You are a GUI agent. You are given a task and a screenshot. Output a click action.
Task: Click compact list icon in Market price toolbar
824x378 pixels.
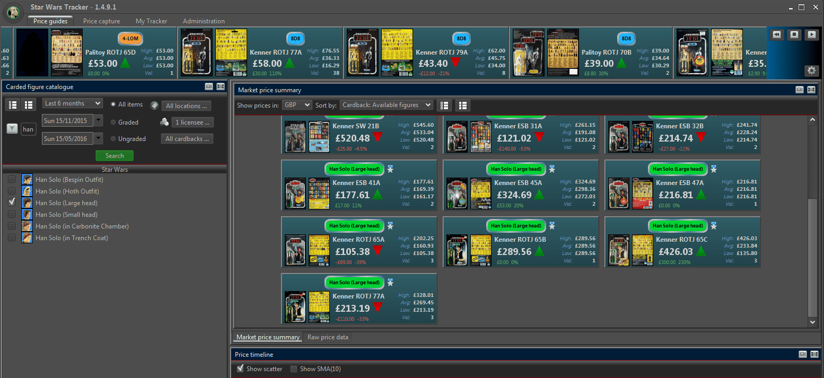[463, 105]
